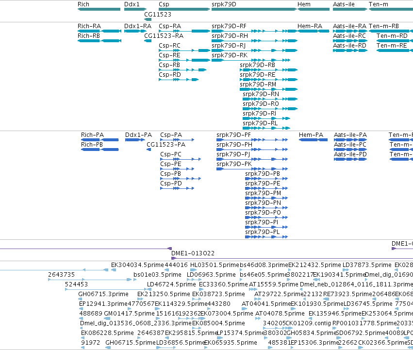Select protein Csp-PD

tap(171, 183)
